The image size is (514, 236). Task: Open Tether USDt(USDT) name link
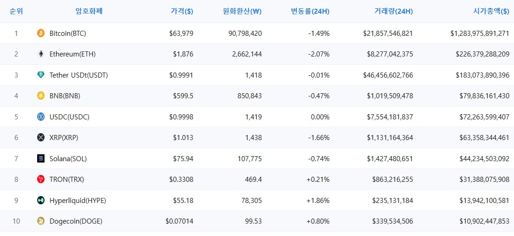click(78, 75)
